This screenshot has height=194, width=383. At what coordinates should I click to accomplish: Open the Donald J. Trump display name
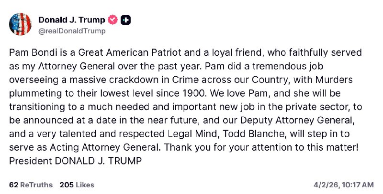click(x=72, y=20)
